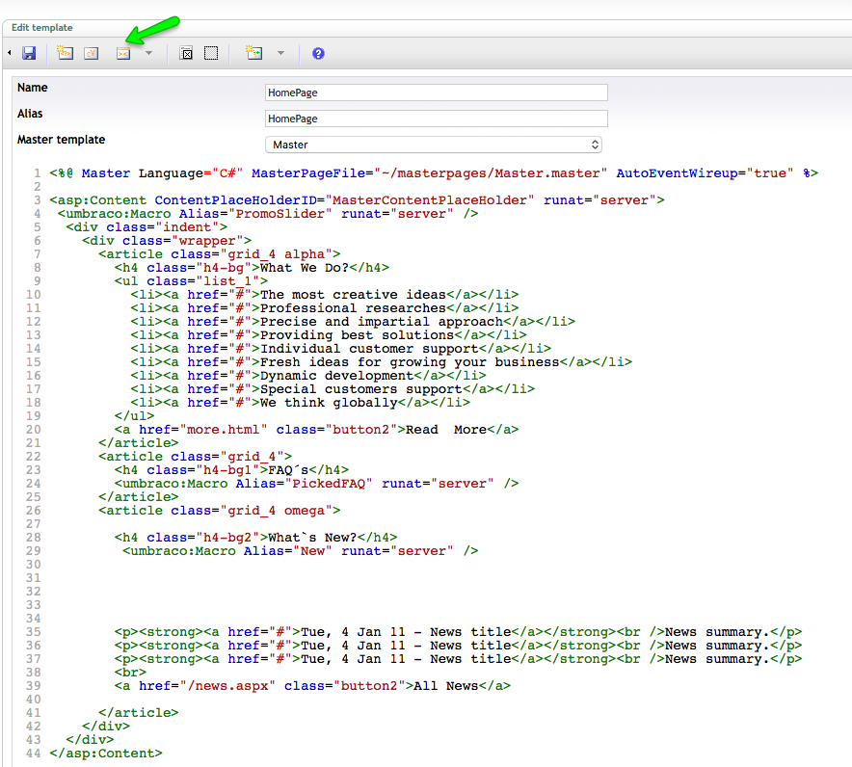Screen dimensions: 852x767
Task: Click the Insert macro toolbar icon
Action: point(123,53)
